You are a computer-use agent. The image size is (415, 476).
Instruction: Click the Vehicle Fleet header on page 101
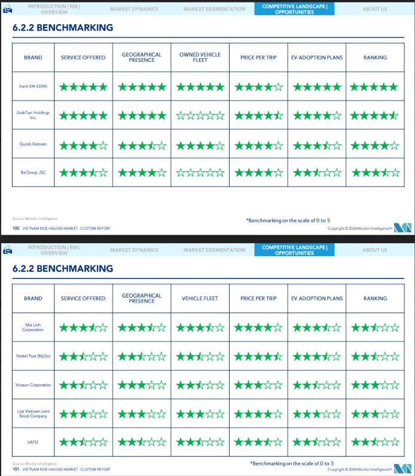[x=200, y=298]
